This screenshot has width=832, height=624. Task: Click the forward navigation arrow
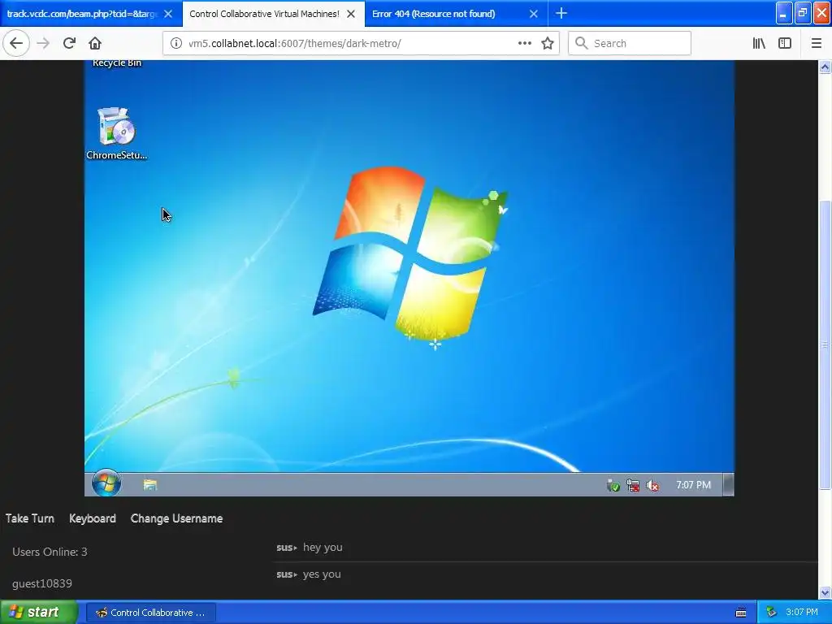[x=43, y=43]
